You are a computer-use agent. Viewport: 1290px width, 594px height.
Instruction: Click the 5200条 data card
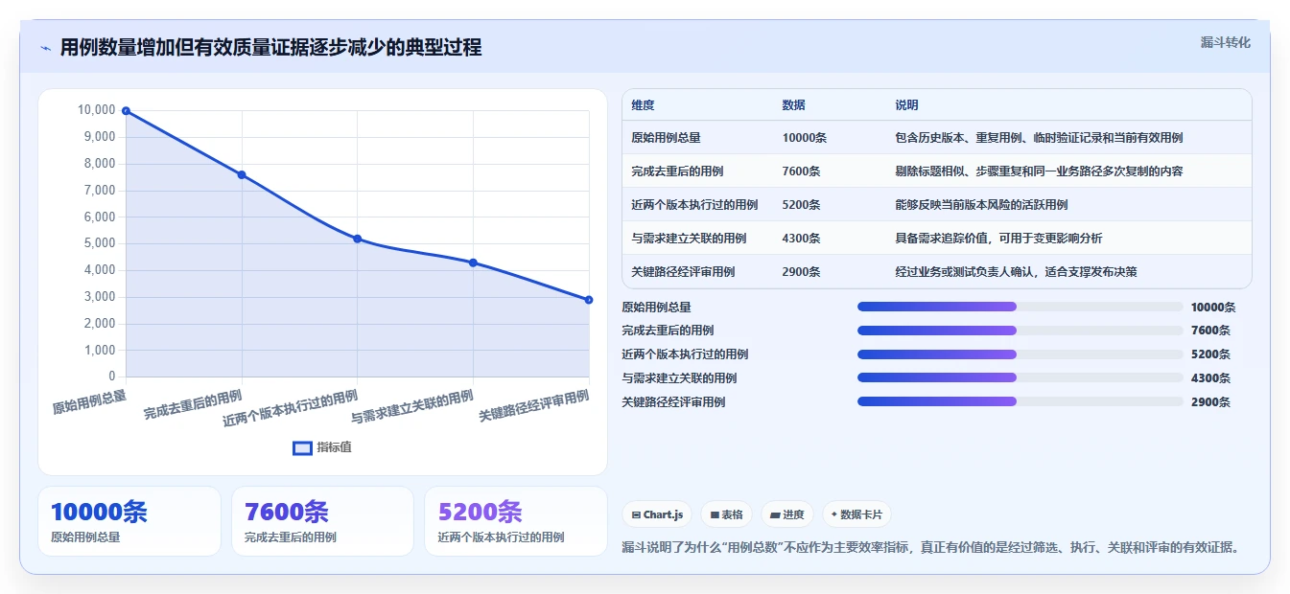point(516,521)
